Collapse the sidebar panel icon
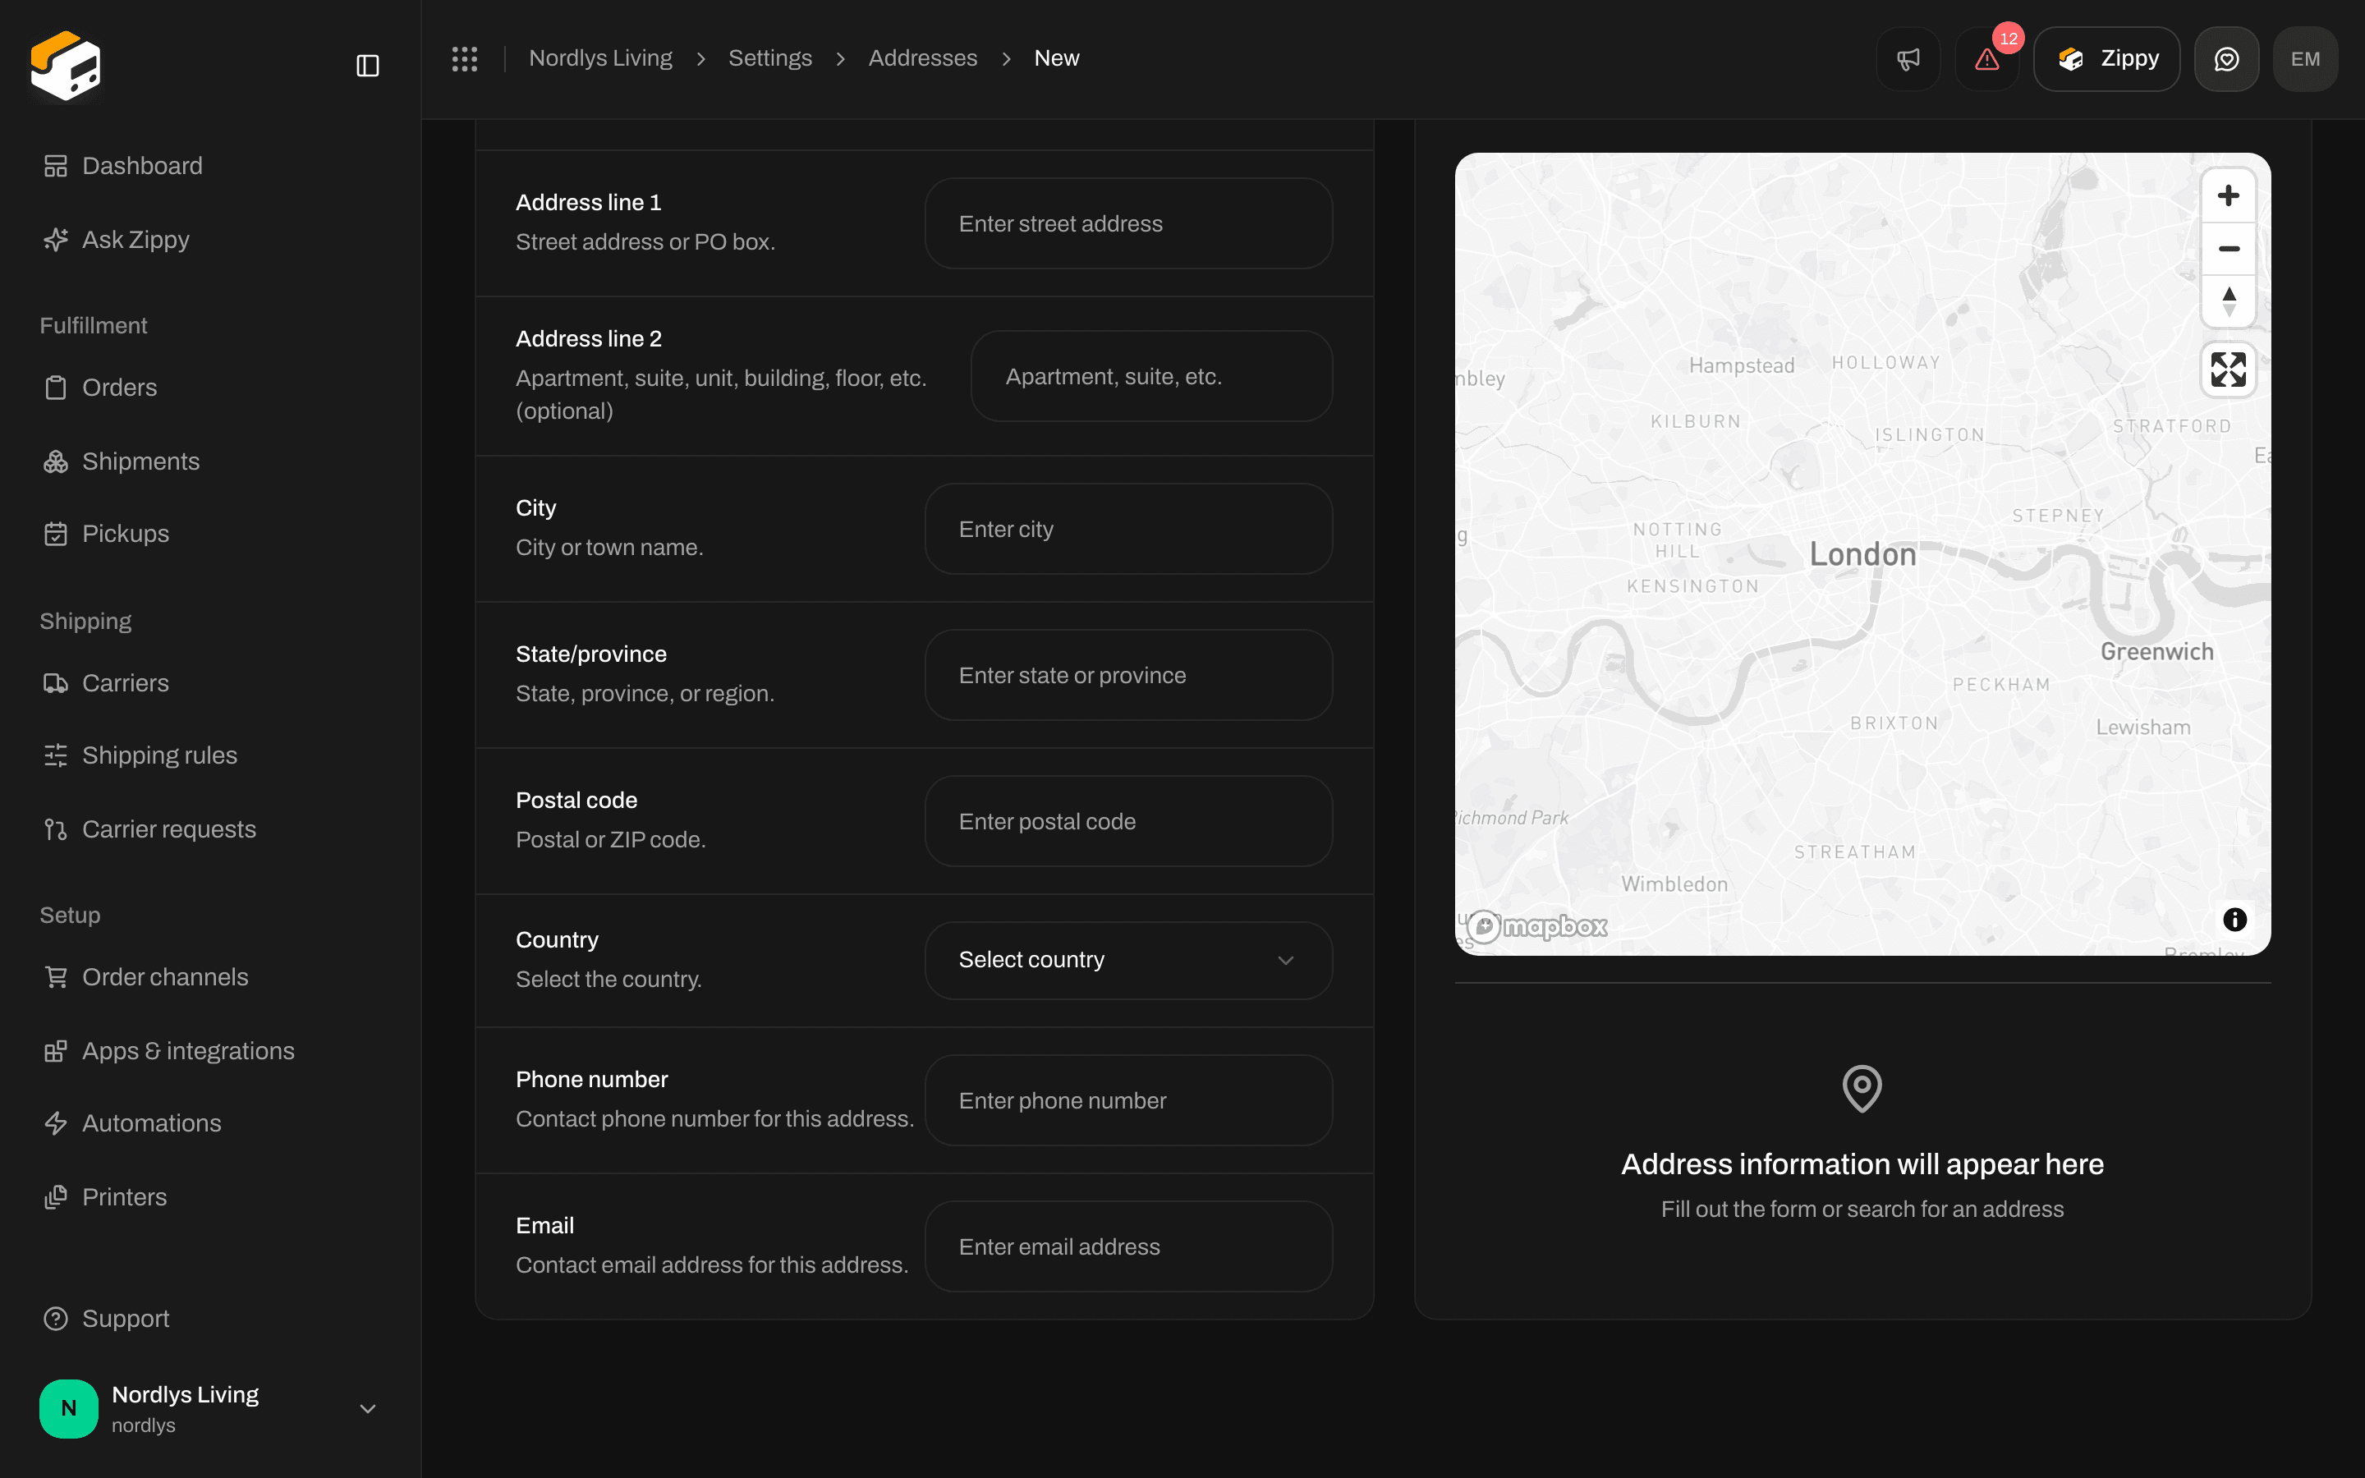 click(367, 66)
